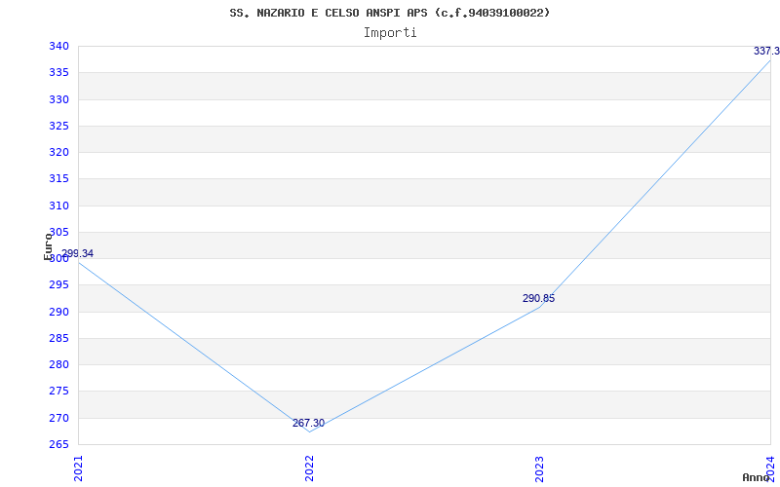Click the data label 290.85
Screen dimensions: 780x487
coord(539,298)
